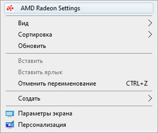Click the Персонализация paintbrush monitor icon
This screenshot has width=158, height=133.
(10, 125)
